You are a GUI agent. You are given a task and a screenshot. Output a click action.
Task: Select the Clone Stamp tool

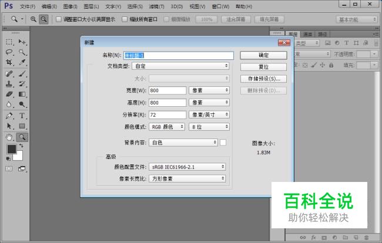[9, 84]
